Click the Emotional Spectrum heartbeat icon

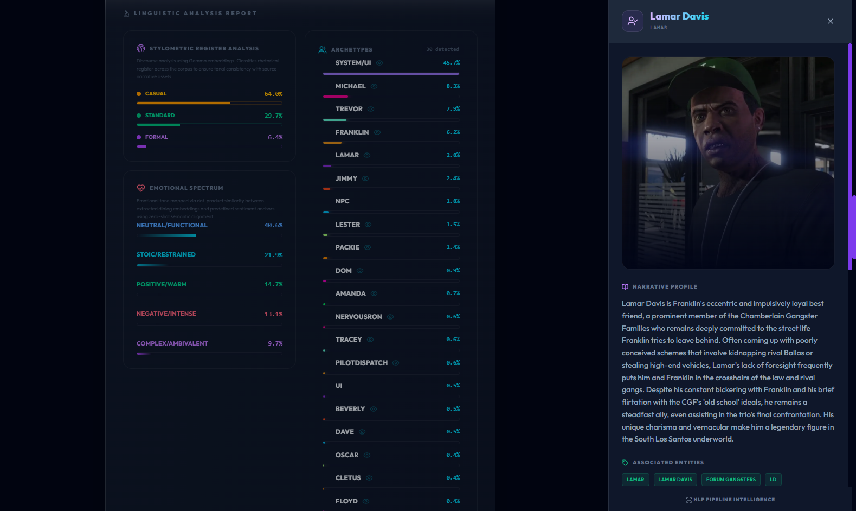pyautogui.click(x=141, y=188)
